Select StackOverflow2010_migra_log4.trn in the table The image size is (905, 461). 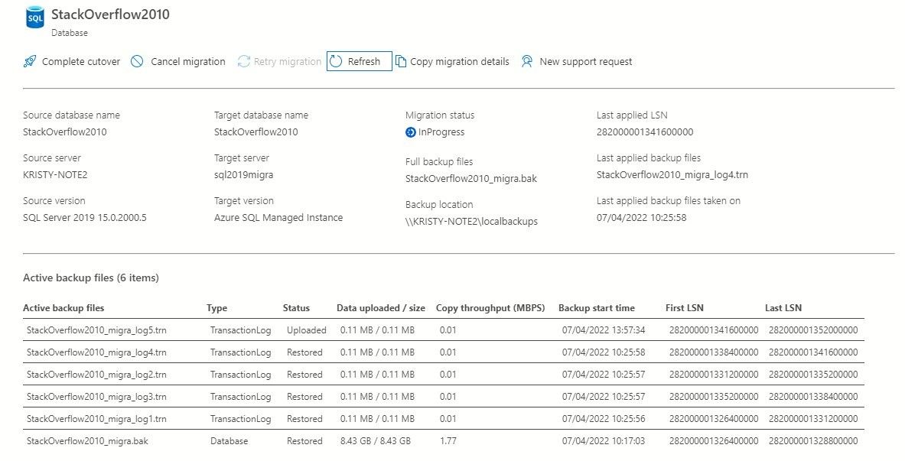[x=96, y=352]
